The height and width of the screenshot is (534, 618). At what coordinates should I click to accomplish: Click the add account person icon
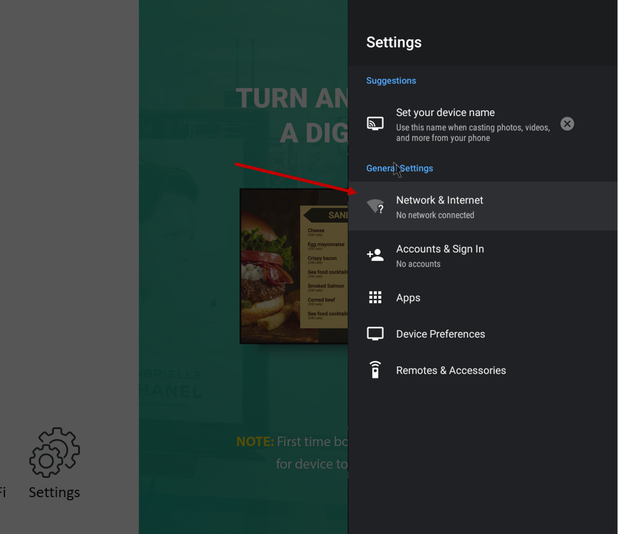click(x=375, y=255)
